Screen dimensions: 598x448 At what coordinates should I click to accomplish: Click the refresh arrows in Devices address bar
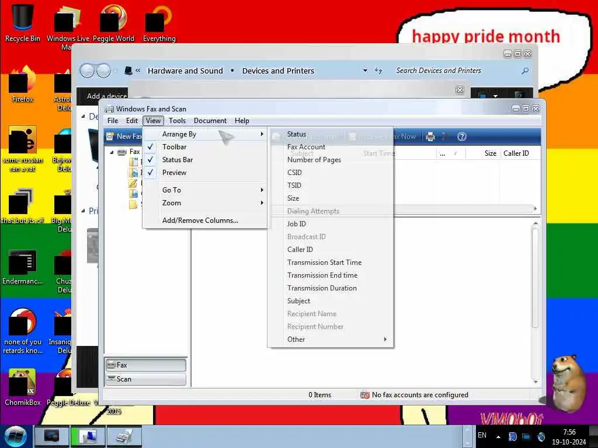(x=378, y=71)
